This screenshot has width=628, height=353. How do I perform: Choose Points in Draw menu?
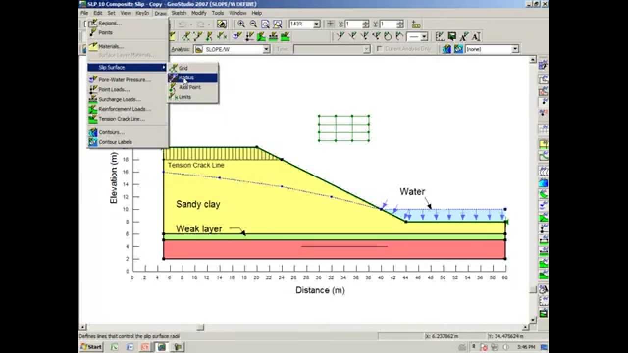click(x=128, y=33)
